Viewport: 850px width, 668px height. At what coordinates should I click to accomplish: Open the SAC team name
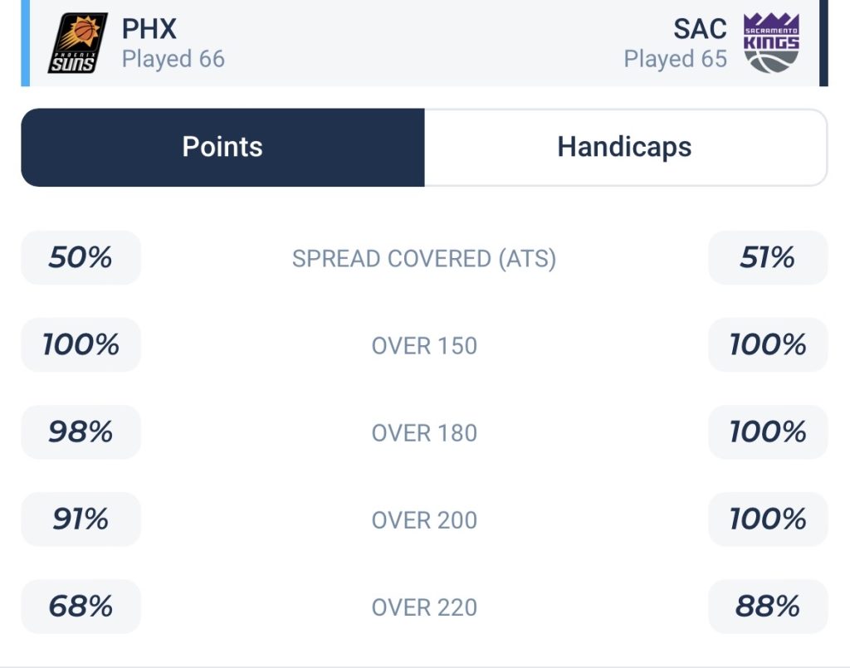click(x=700, y=29)
